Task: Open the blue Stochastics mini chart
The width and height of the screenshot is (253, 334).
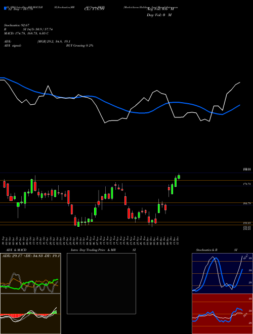Action: click(x=222, y=273)
